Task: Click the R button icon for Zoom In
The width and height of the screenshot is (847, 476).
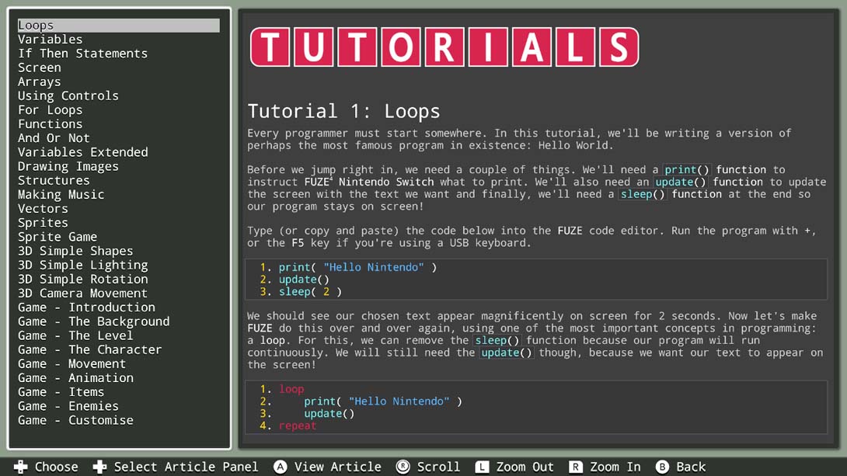Action: coord(576,467)
